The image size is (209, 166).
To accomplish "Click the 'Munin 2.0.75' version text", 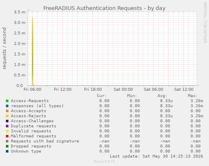I will (x=104, y=161).
